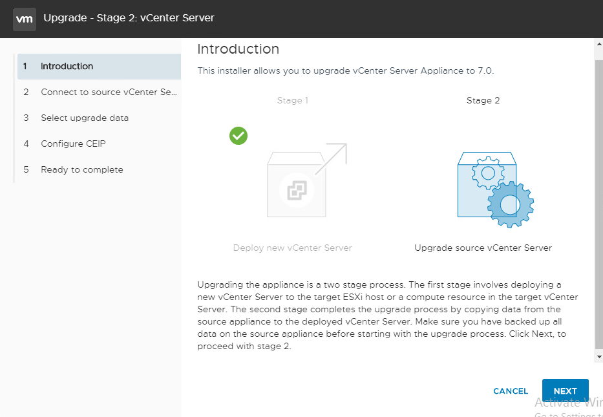Click the "Introduction" page heading
Image resolution: width=603 pixels, height=417 pixels.
pyautogui.click(x=238, y=49)
